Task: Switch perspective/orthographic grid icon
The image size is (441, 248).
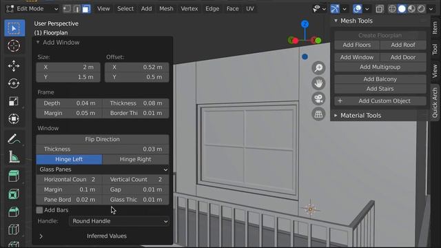Action: (x=318, y=114)
